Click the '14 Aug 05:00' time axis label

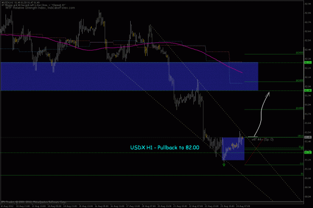click(x=55, y=206)
